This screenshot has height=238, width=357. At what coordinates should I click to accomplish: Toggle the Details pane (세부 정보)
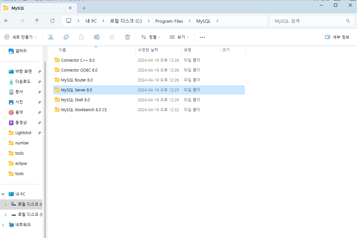[x=337, y=37]
